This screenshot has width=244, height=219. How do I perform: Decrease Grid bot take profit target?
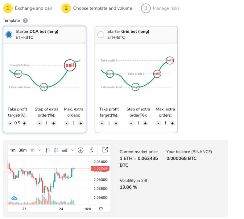102,123
